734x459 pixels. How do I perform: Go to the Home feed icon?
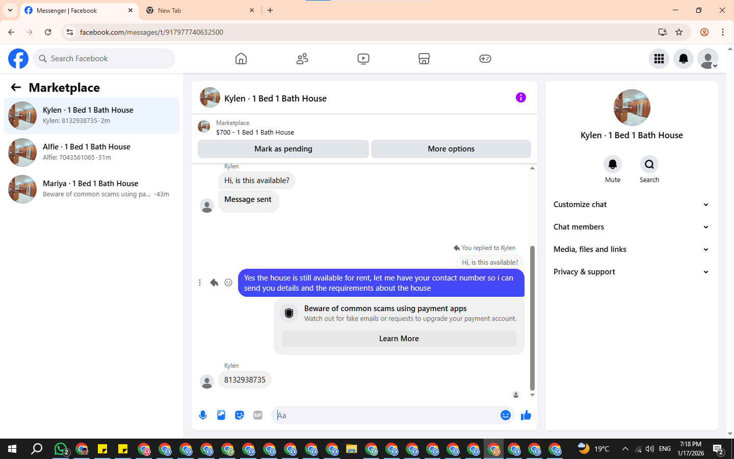point(241,59)
